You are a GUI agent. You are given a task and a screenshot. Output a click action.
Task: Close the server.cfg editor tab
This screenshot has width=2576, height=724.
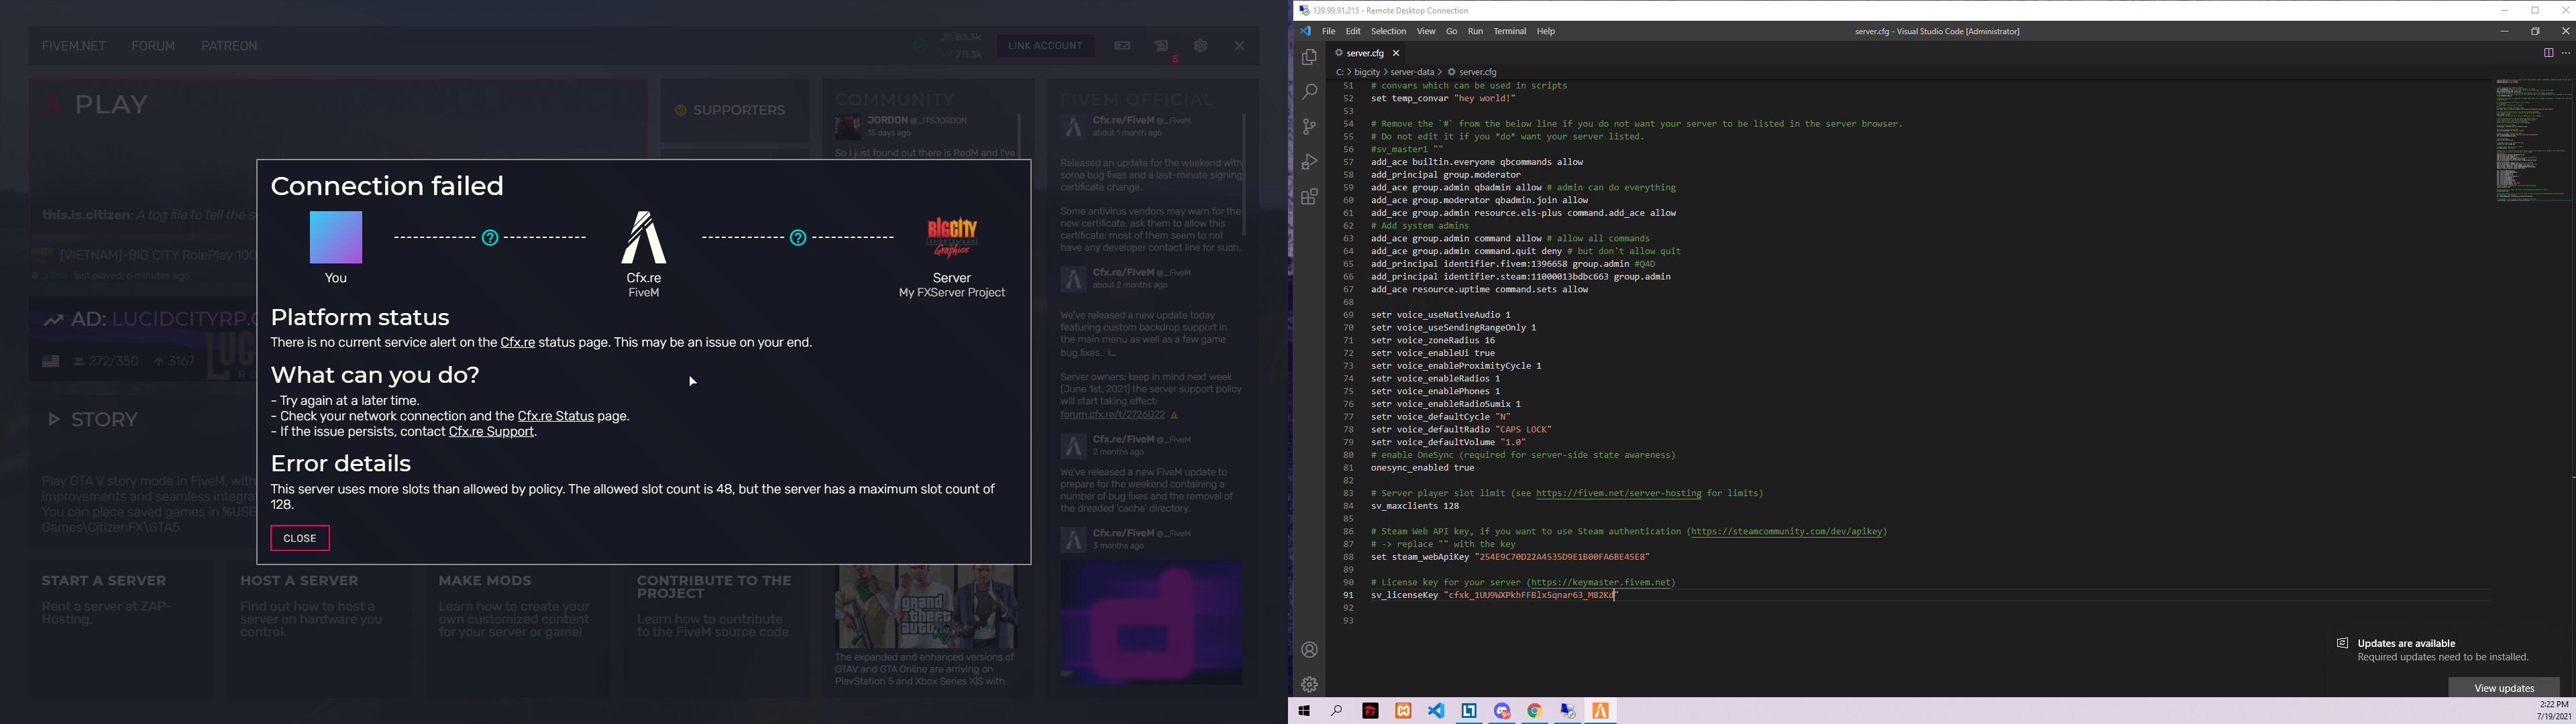(x=1396, y=53)
